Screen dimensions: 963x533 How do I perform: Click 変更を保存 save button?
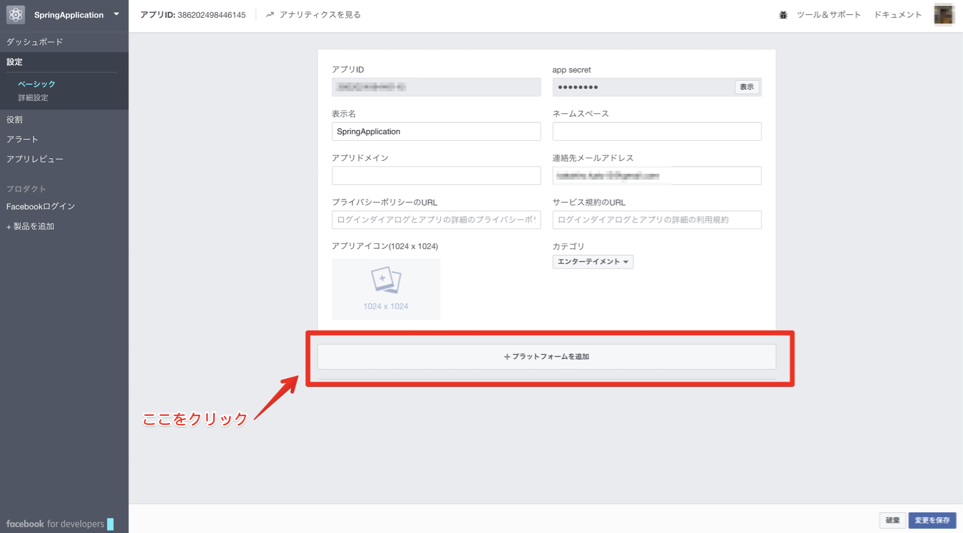[932, 520]
